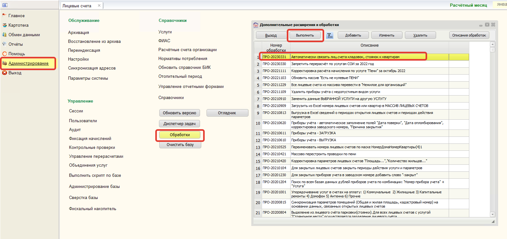The image size is (507, 239).
Task: Open Фискальный накопитель
Action: (93, 209)
